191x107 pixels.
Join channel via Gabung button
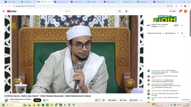(37, 100)
